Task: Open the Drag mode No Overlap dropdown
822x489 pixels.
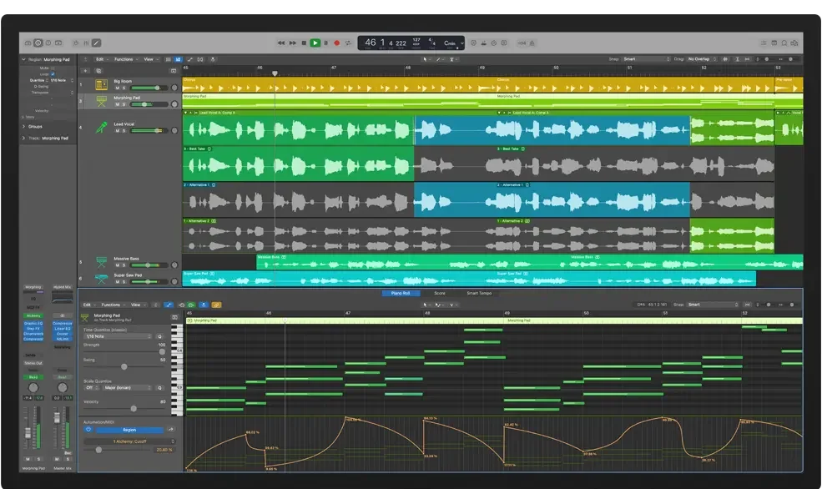Action: pyautogui.click(x=699, y=59)
